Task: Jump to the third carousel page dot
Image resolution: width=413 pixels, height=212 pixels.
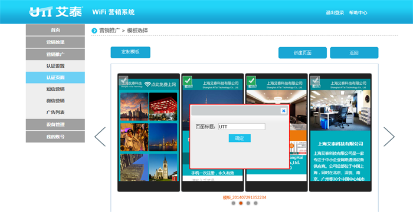Action: coord(248,203)
